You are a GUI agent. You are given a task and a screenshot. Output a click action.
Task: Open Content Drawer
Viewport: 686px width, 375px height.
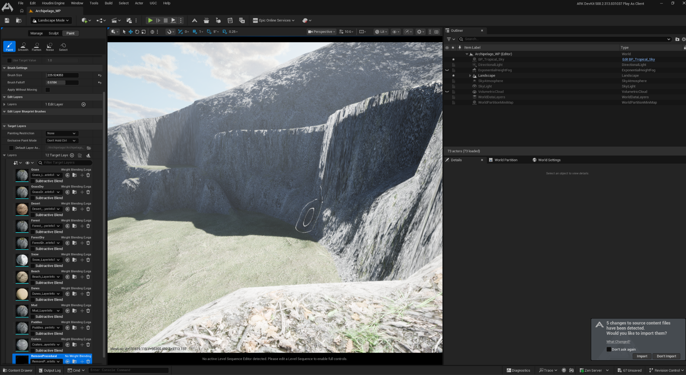click(x=18, y=370)
